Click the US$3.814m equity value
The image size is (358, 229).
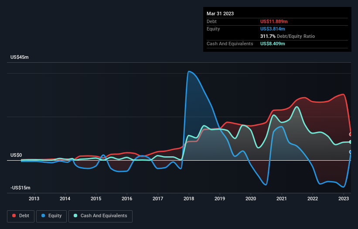[x=273, y=29]
